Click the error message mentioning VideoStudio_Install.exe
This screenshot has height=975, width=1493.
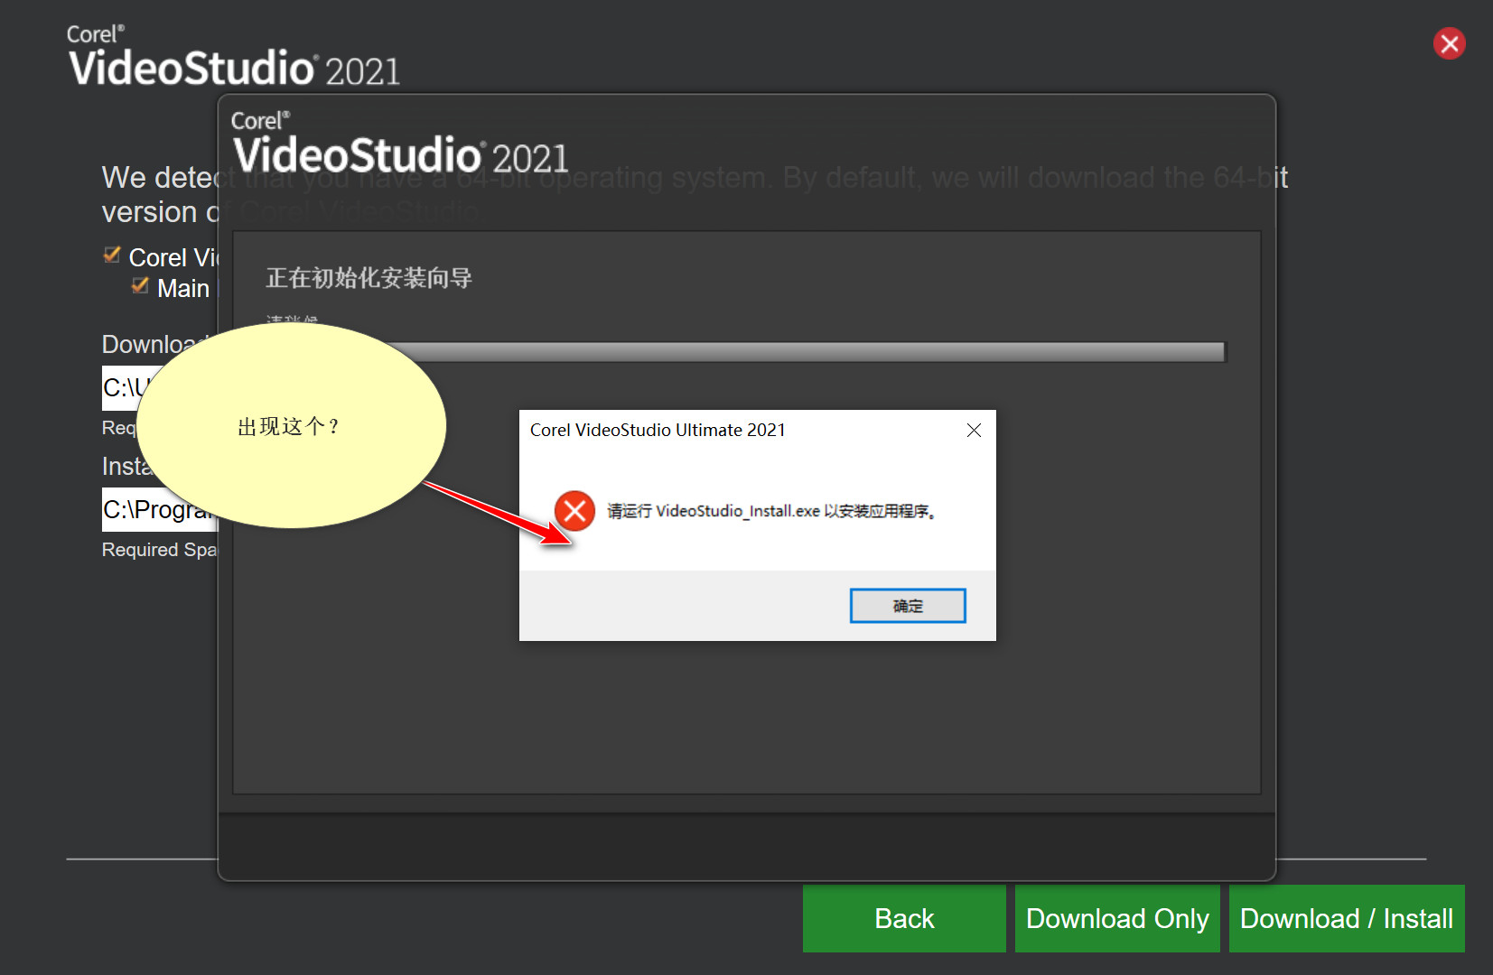coord(773,511)
